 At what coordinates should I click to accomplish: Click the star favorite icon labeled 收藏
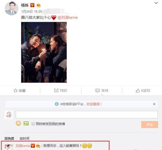coord(15,91)
